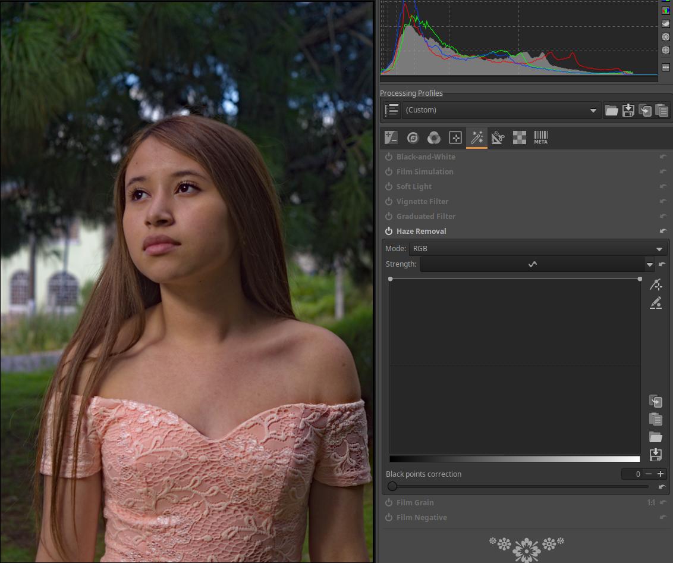Image resolution: width=673 pixels, height=563 pixels.
Task: Enable the Film Simulation tool
Action: (x=389, y=171)
